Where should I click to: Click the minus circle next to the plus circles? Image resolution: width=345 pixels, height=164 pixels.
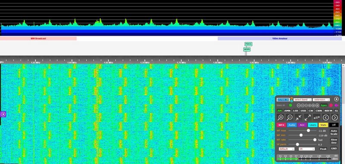tap(306, 106)
